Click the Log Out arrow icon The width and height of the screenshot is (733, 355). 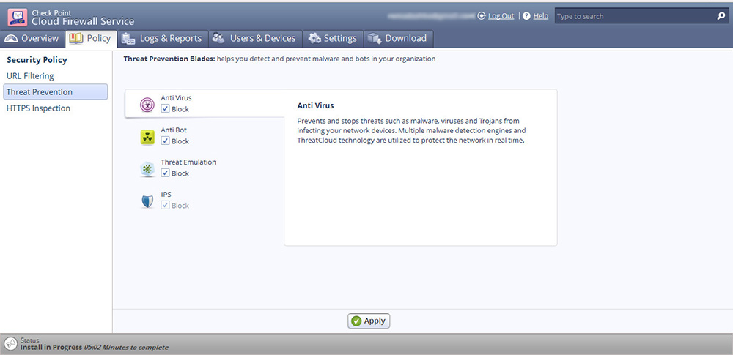(x=482, y=16)
